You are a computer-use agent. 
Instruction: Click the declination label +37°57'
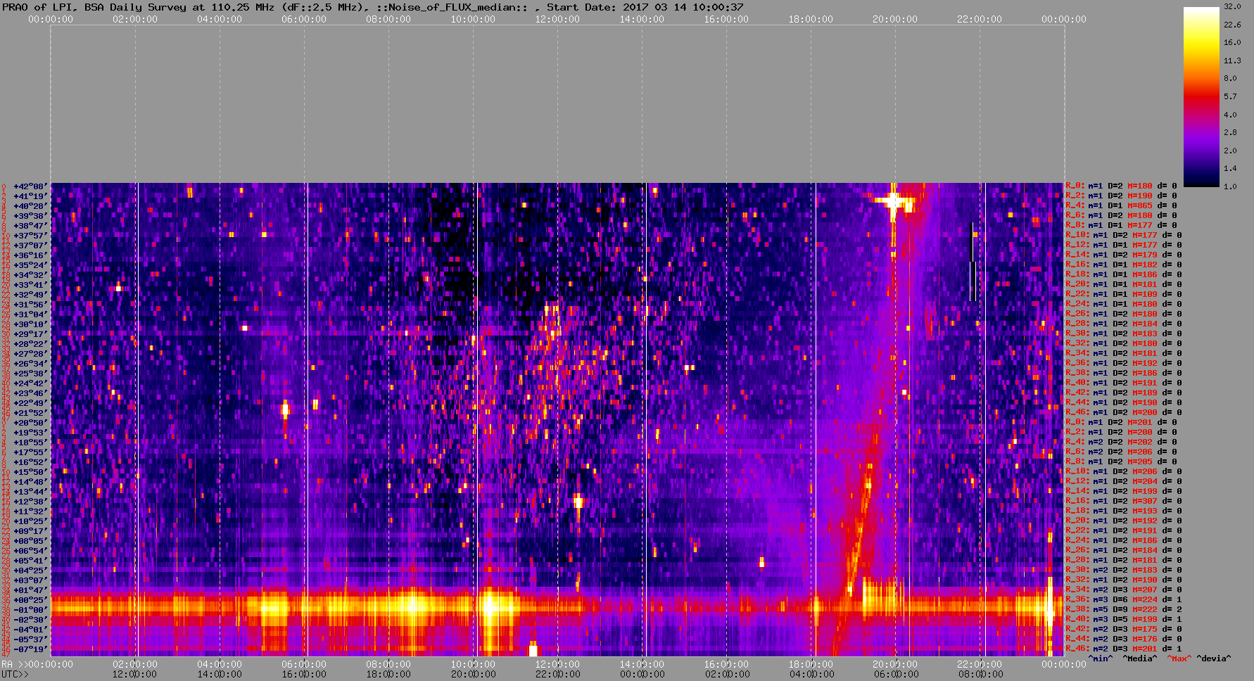tap(30, 236)
